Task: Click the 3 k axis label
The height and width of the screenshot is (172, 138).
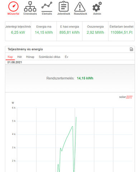Action: pos(14,148)
